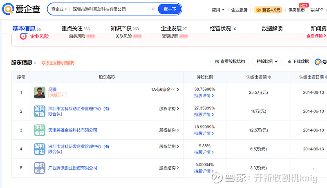Sort by 认缴出资额 column arrows
Image resolution: width=327 pixels, height=188 pixels.
pyautogui.click(x=269, y=77)
